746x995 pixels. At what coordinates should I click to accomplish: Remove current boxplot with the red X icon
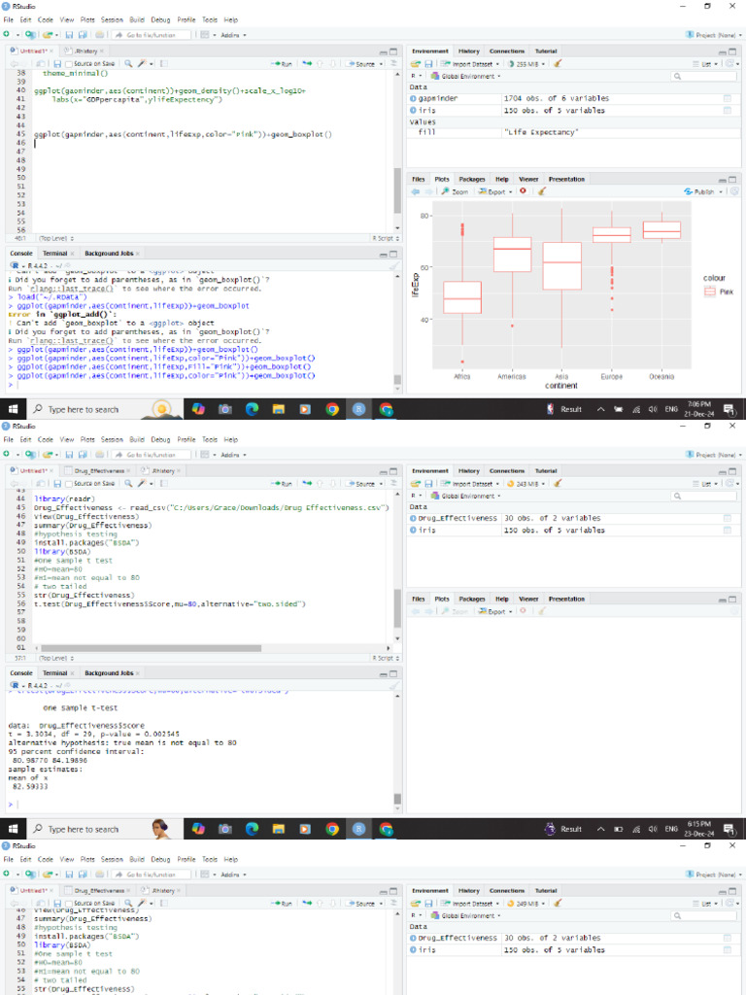coord(523,191)
